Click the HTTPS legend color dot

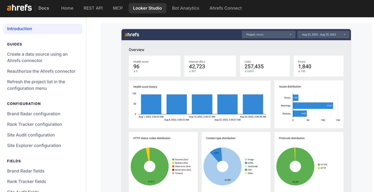pos(319,165)
